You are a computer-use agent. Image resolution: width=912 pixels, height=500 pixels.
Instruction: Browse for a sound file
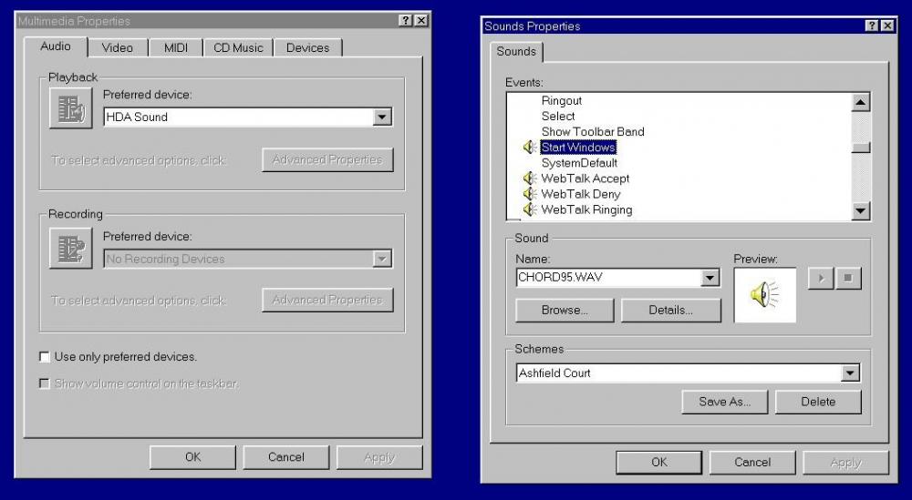[x=565, y=310]
